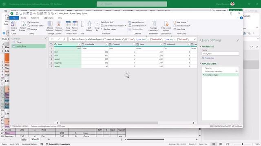Viewport: 261px width, 146px height.
Task: Open the query Properties button
Action: click(x=33, y=22)
